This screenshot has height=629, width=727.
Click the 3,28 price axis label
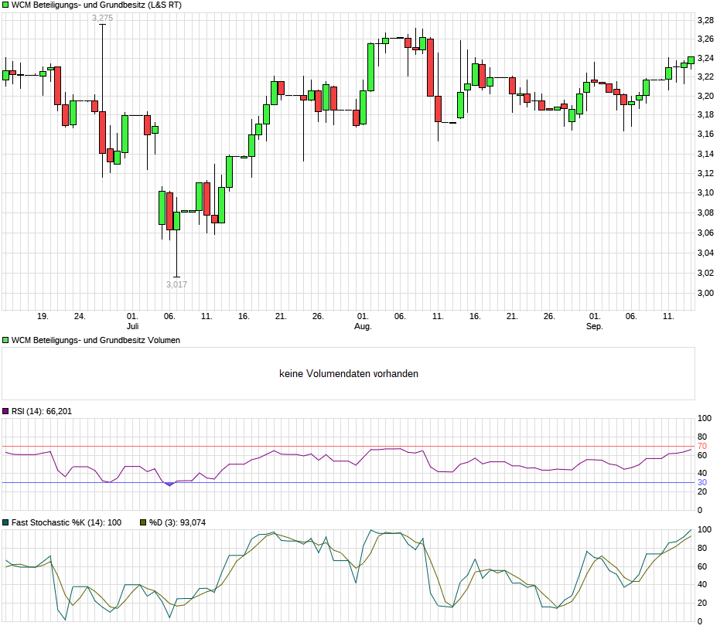coord(705,19)
